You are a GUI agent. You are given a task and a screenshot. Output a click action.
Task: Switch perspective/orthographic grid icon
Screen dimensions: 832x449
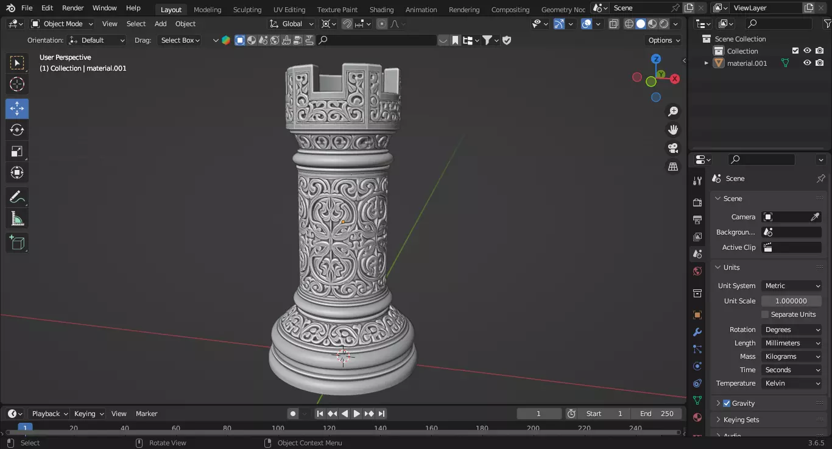tap(673, 166)
